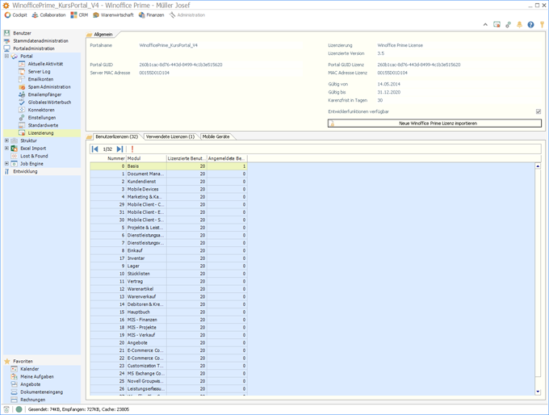The image size is (549, 415).
Task: Collapse the top ribbon with chevron
Action: [x=485, y=24]
